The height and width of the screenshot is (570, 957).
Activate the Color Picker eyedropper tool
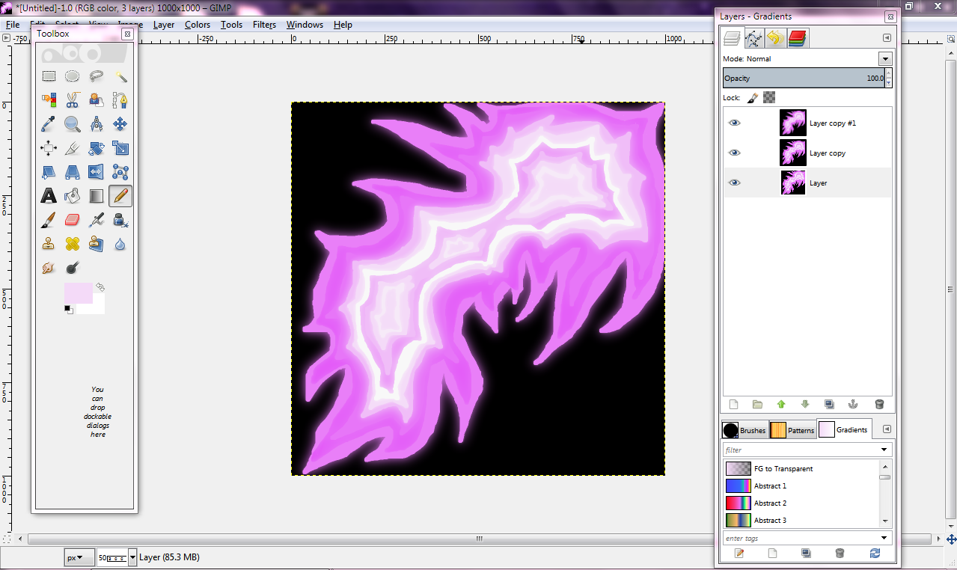[x=49, y=123]
